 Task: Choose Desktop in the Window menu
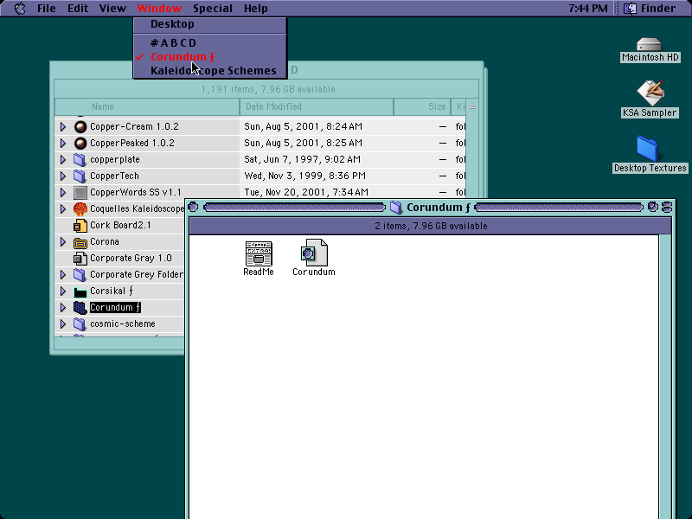point(210,24)
